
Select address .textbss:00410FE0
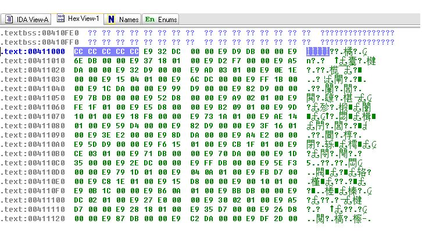[40, 33]
